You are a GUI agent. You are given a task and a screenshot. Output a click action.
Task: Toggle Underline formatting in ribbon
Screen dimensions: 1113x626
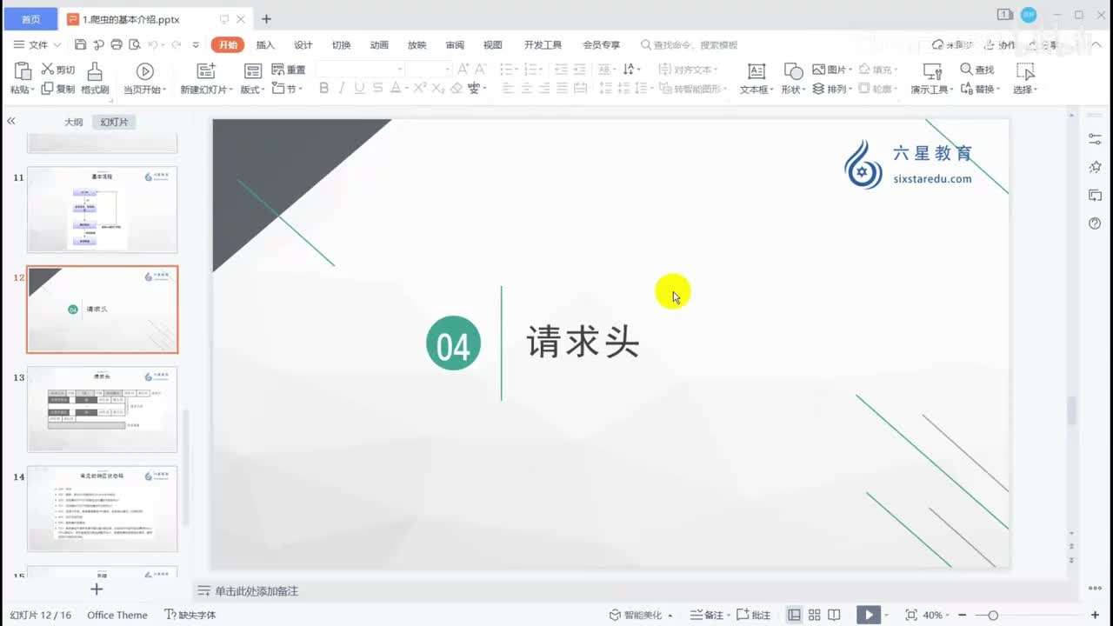(x=359, y=88)
